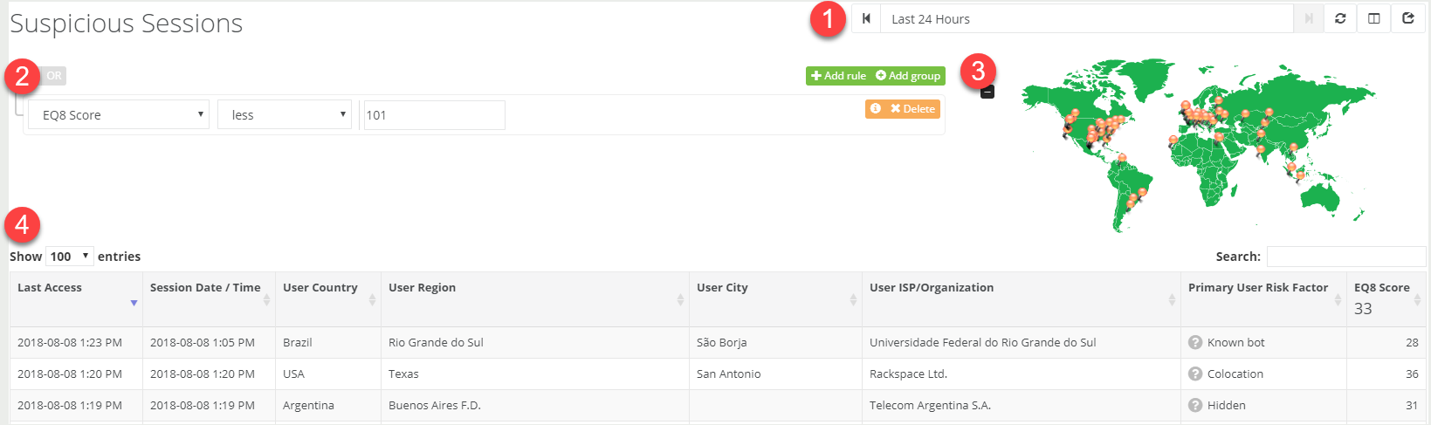Export the report with the share icon

click(x=1408, y=18)
